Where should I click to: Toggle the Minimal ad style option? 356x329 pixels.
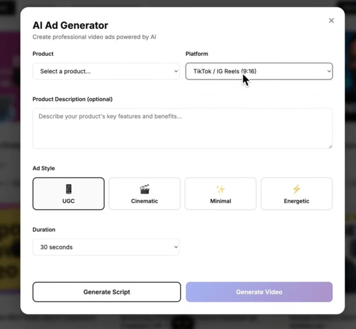tap(220, 194)
